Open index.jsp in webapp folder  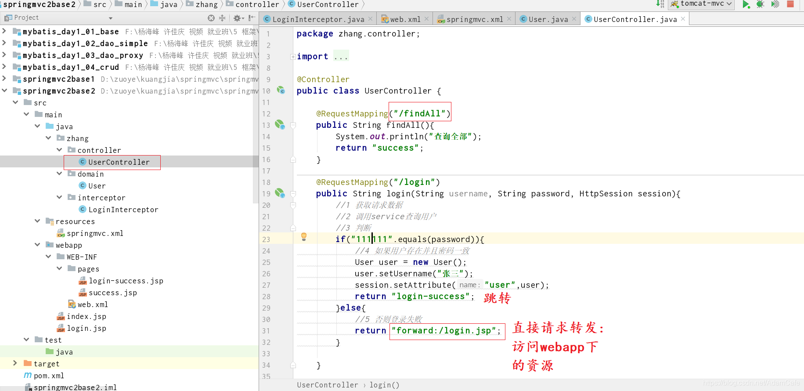pyautogui.click(x=81, y=316)
